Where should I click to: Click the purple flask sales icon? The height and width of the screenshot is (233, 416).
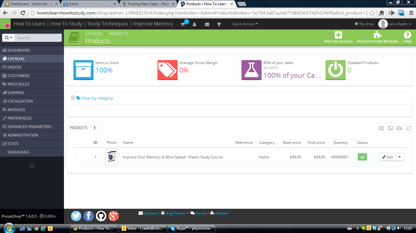[252, 70]
